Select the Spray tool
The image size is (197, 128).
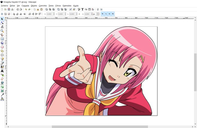pos(2,75)
